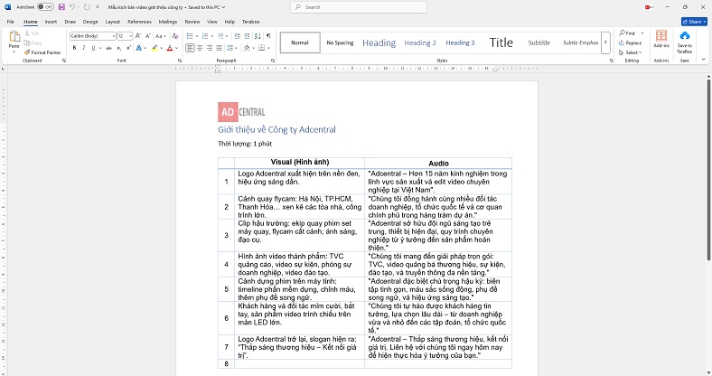
Task: Apply the Heading 2 style
Action: [419, 42]
